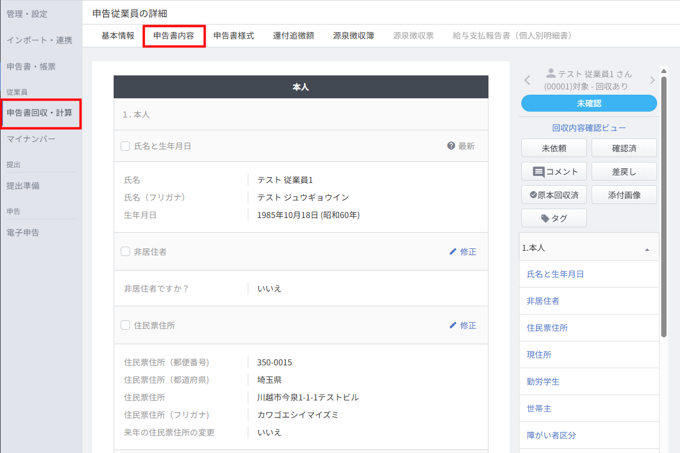Click the 差戻し button
680x453 pixels.
coord(624,172)
